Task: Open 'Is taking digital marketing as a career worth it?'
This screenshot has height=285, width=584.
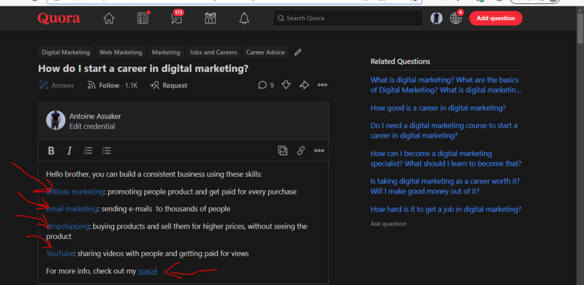Action: pos(445,186)
